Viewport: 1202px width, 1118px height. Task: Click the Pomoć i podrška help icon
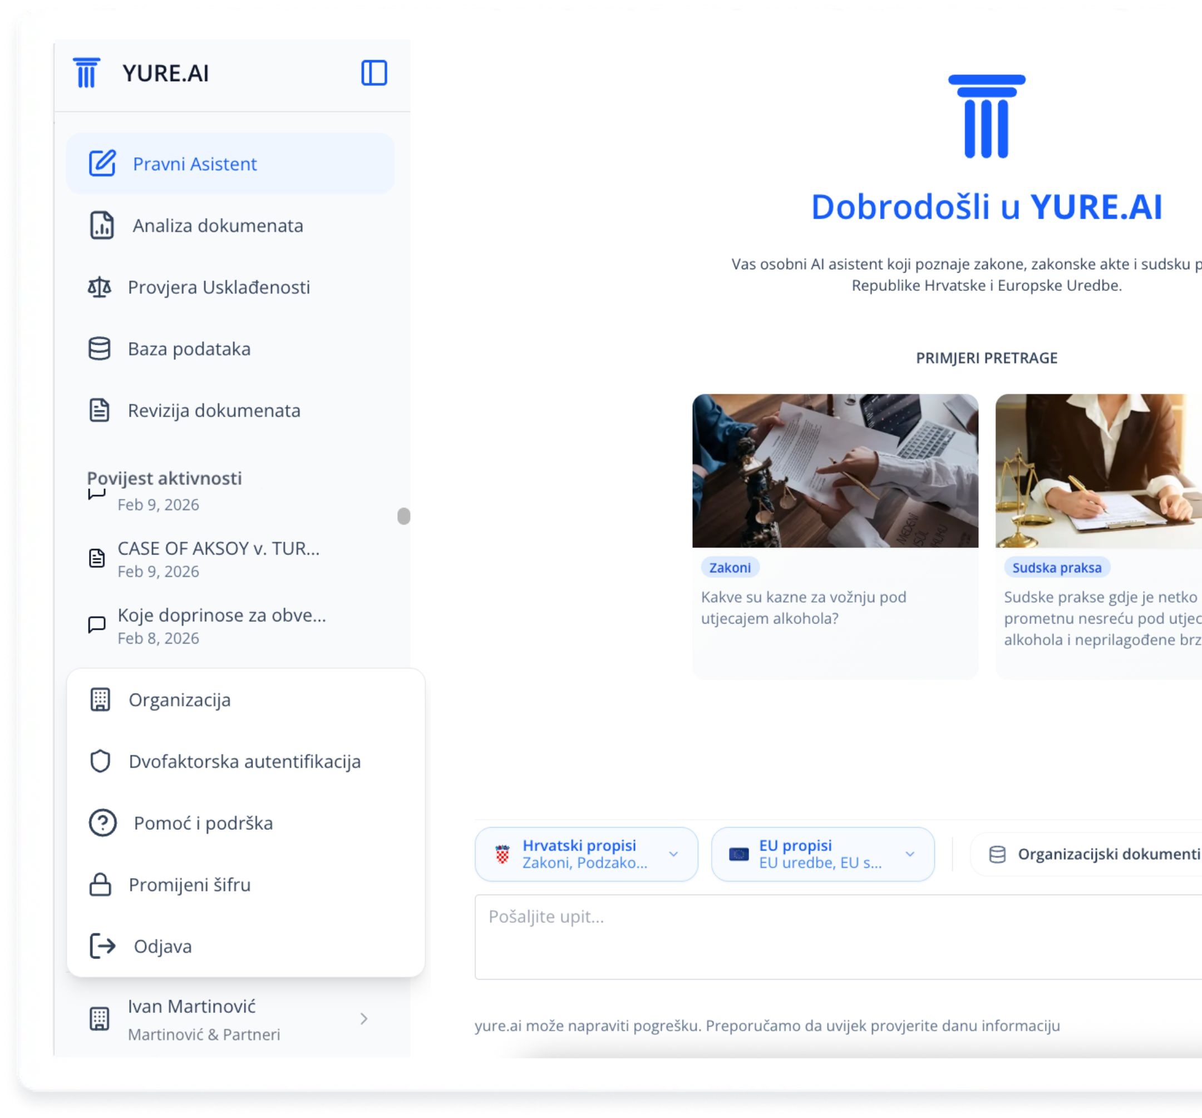tap(103, 823)
